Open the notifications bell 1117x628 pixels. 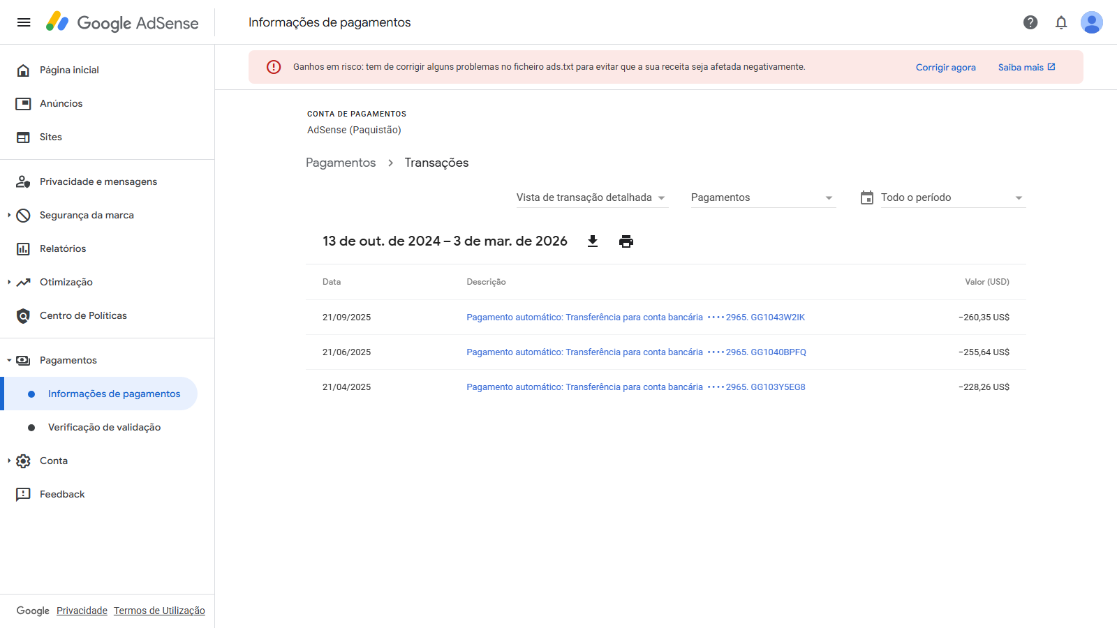tap(1061, 22)
